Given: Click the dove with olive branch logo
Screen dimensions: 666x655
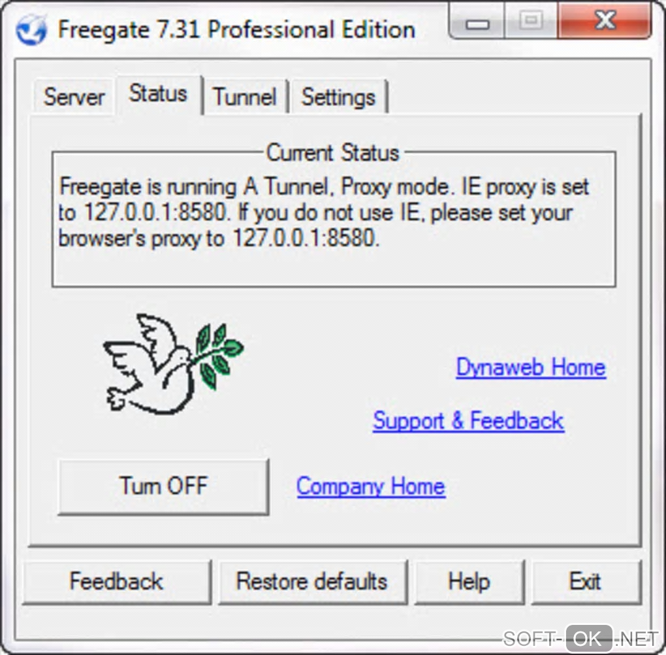Looking at the screenshot, I should (x=173, y=364).
